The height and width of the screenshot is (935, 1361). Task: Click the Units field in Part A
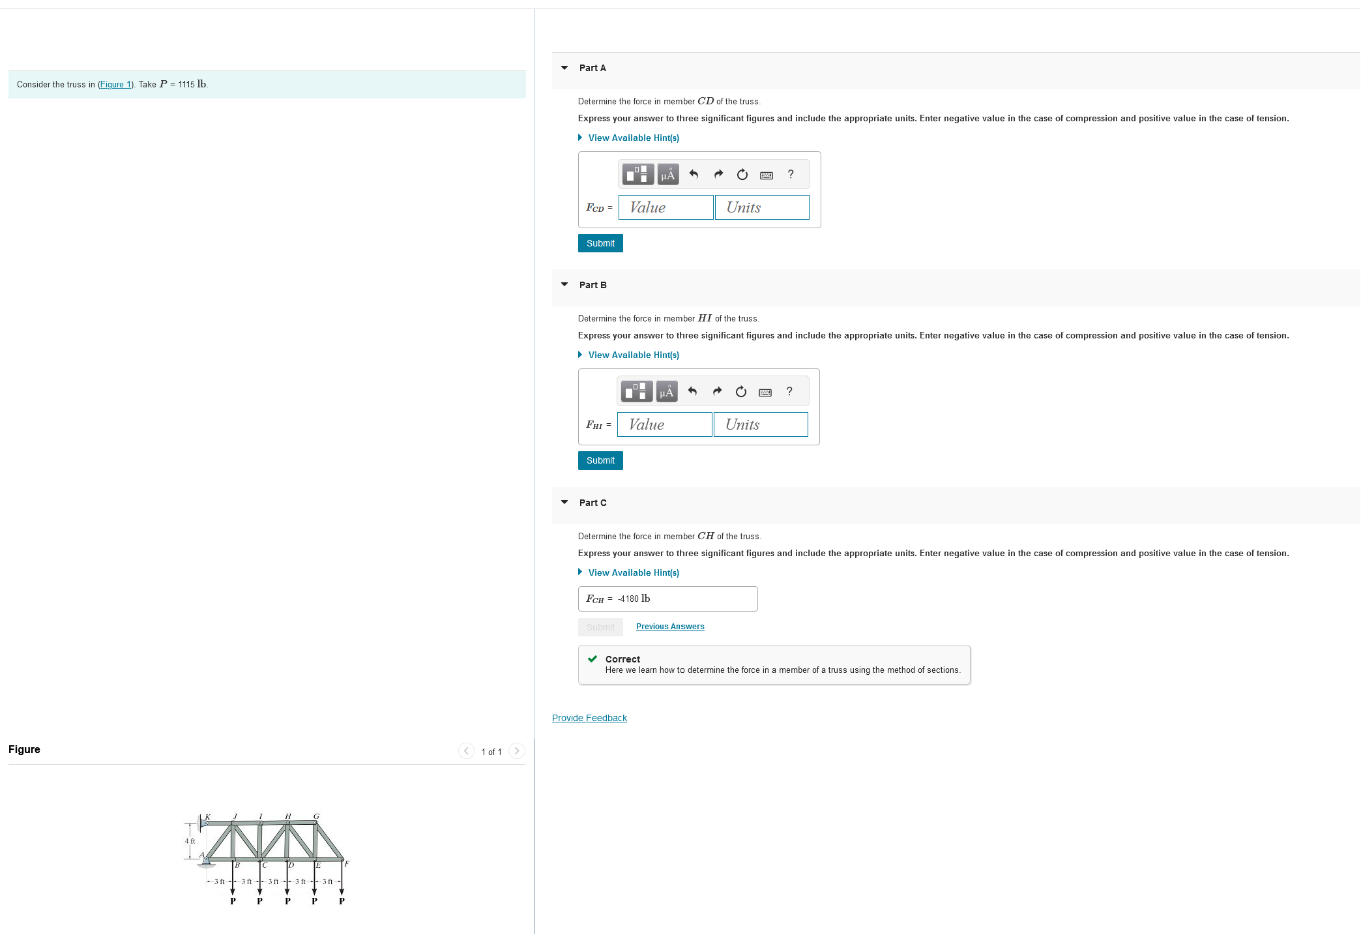761,207
